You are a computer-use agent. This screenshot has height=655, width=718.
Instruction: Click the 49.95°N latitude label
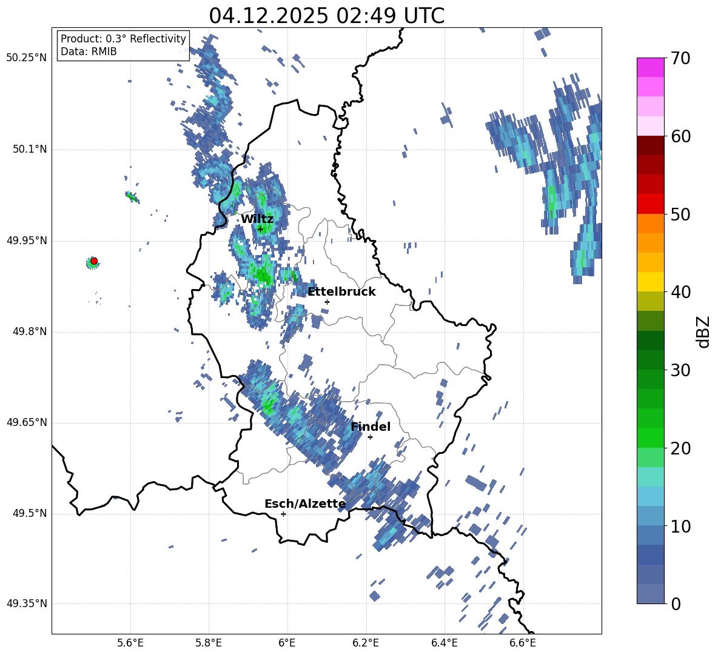[27, 241]
